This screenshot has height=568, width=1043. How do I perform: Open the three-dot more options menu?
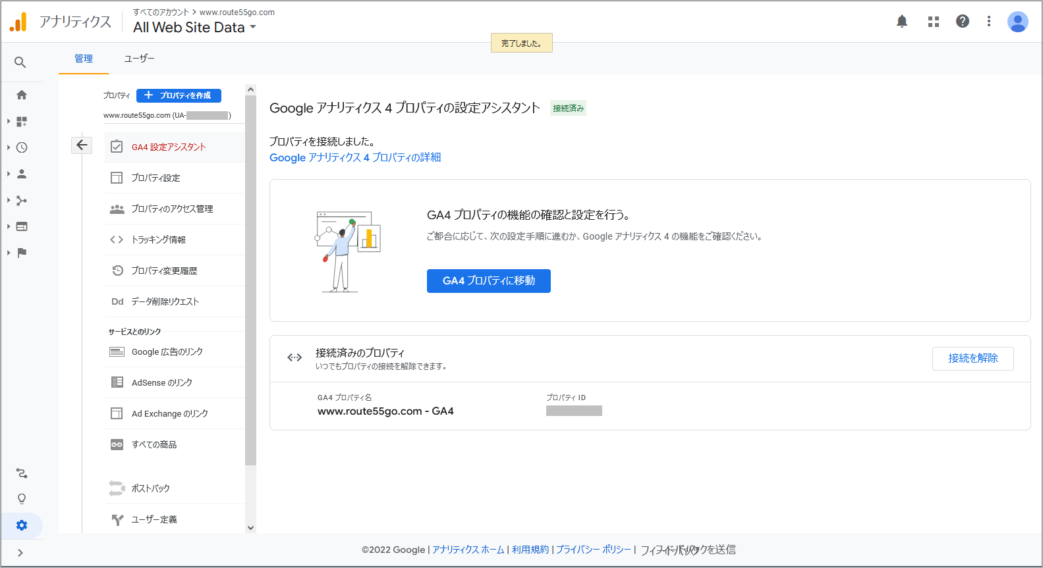989,21
